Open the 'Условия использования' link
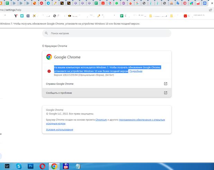The image size is (214, 170). pos(60,130)
